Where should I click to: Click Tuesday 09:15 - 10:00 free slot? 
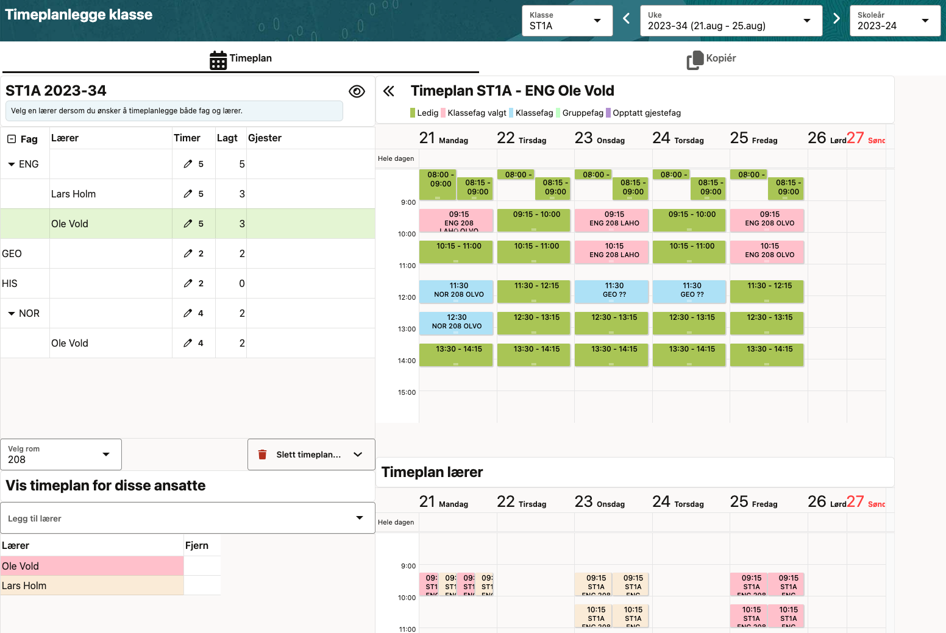coord(534,220)
